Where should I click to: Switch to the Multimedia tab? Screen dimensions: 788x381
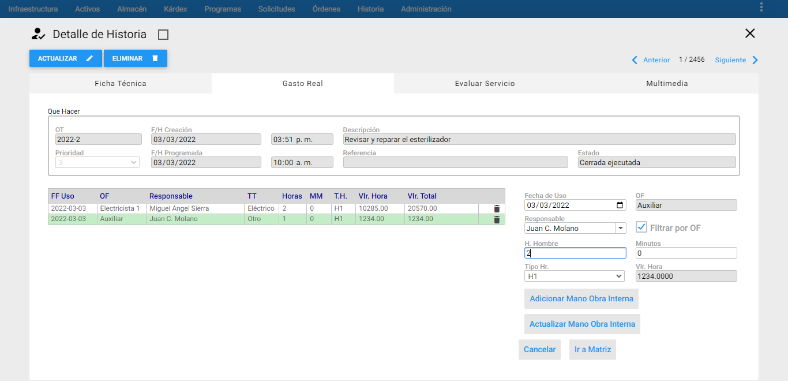pyautogui.click(x=667, y=83)
